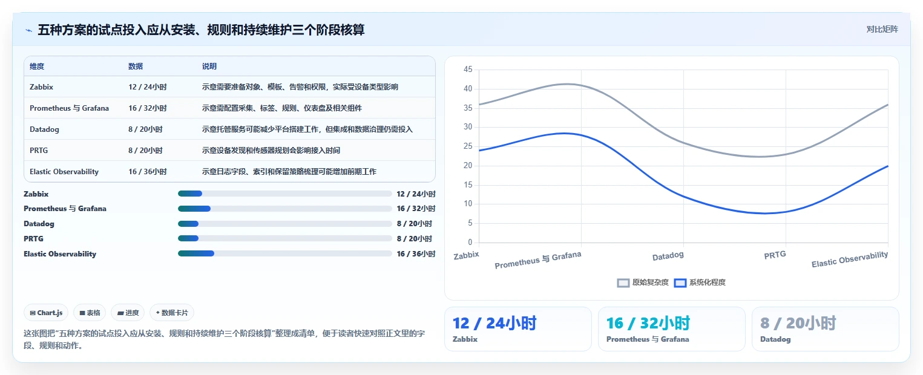Open the Datadog 8 / 20小时 data card

tap(825, 329)
